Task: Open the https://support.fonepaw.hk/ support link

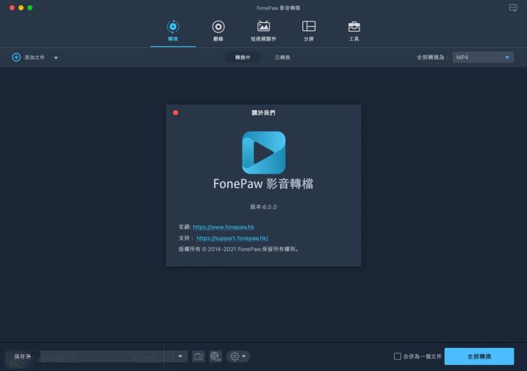Action: (233, 238)
